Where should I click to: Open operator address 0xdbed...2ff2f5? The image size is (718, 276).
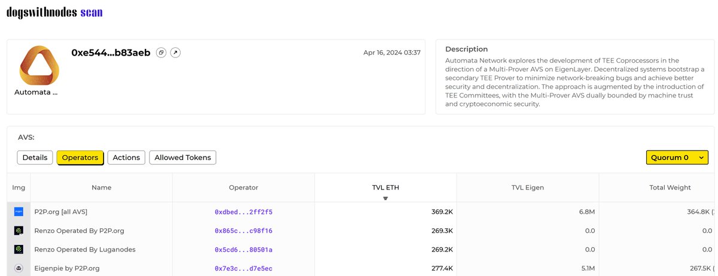tap(244, 212)
